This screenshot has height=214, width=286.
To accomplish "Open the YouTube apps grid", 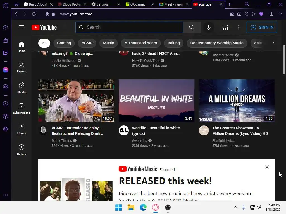I will 225,27.
